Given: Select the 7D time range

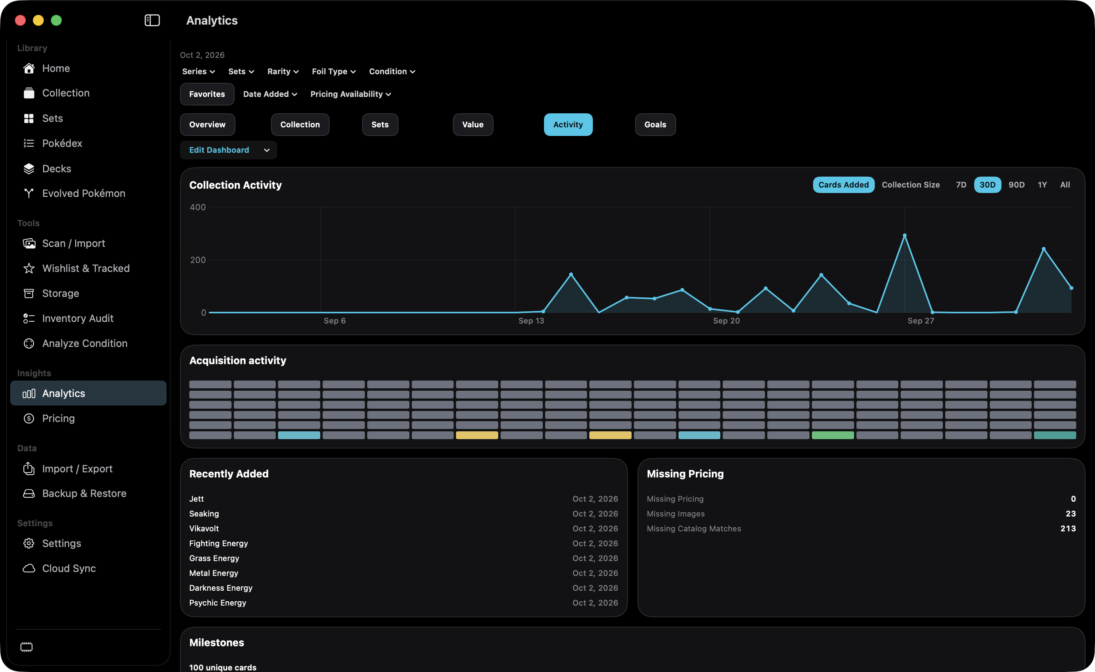Looking at the screenshot, I should click(x=961, y=185).
